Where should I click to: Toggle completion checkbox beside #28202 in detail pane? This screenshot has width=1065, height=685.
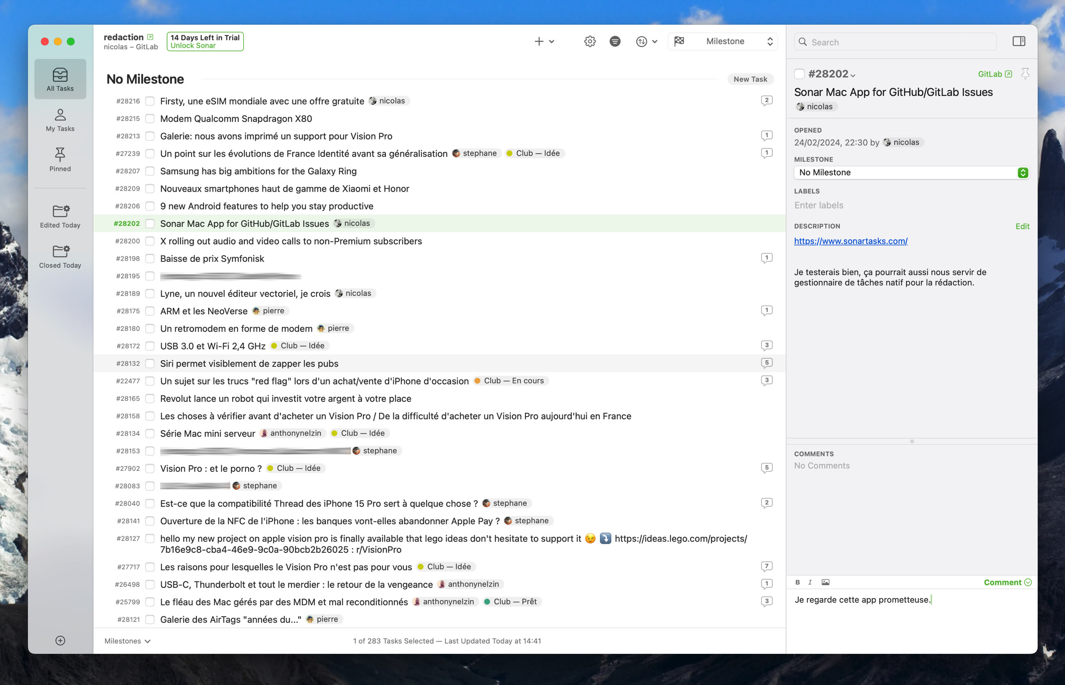point(800,74)
